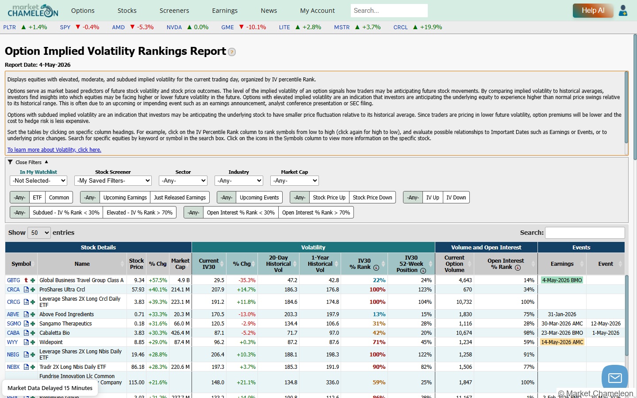Open the Screeners menu
637x398 pixels.
click(174, 11)
